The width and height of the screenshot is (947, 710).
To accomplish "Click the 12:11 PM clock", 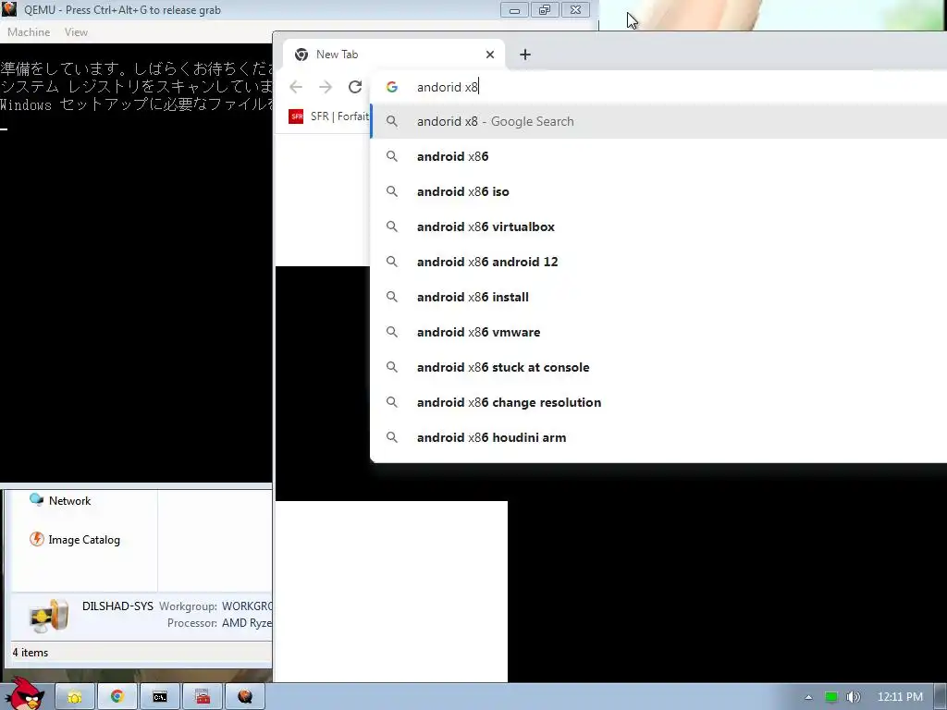I will coord(900,697).
